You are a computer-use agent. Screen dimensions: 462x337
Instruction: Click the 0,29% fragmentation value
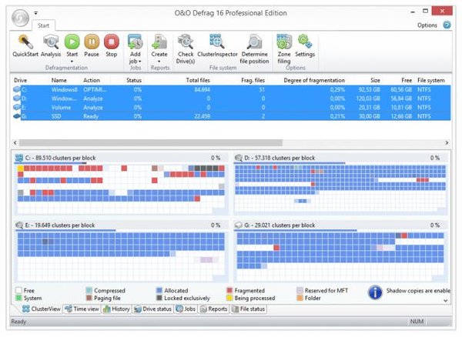click(x=337, y=89)
